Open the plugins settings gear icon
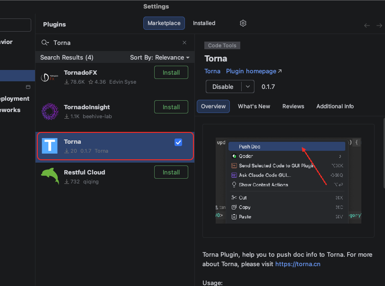Viewport: 385px width, 286px height. tap(243, 23)
